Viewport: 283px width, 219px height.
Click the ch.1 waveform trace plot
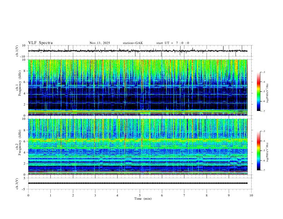(x=138, y=51)
